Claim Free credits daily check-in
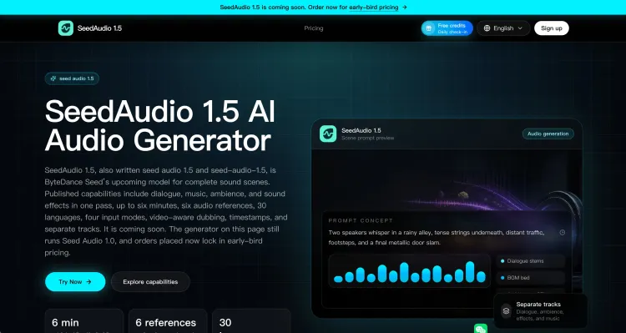This screenshot has width=626, height=333. pos(447,28)
